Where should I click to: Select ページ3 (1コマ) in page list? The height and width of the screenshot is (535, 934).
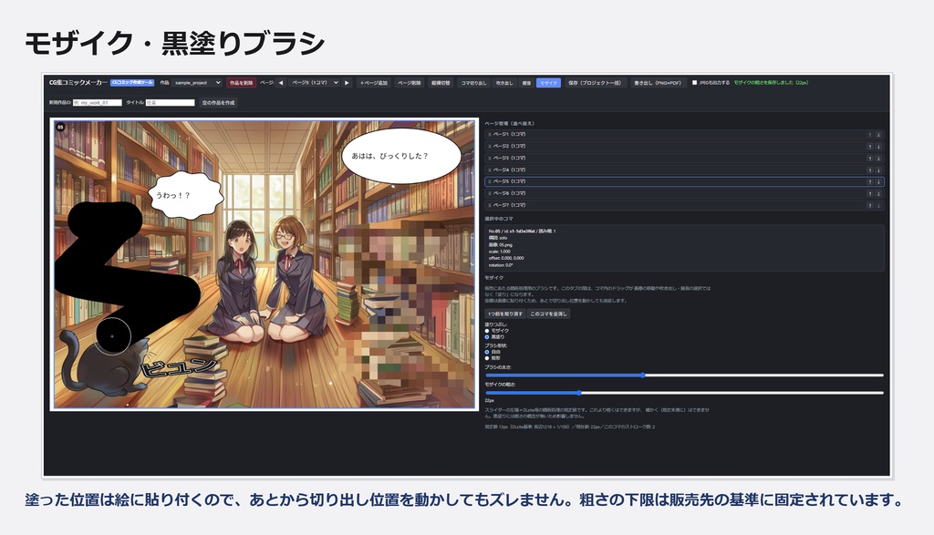684,159
